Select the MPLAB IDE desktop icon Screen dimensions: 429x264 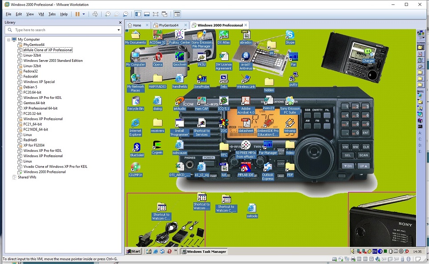[x=246, y=170]
